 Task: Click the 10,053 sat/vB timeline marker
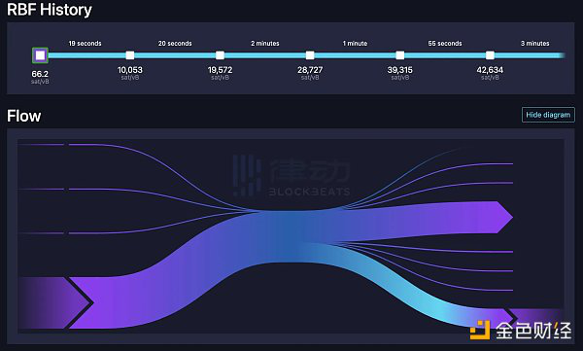coord(130,55)
